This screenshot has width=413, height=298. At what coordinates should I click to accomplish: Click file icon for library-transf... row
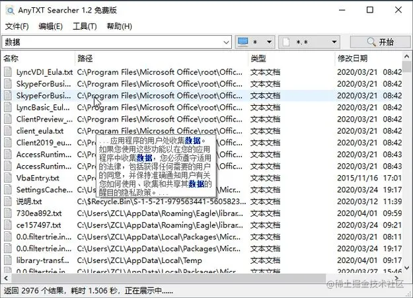(8, 260)
